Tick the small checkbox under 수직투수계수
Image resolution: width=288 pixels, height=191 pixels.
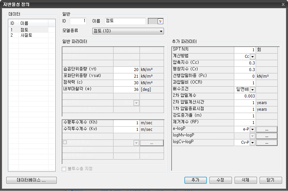click(65, 142)
